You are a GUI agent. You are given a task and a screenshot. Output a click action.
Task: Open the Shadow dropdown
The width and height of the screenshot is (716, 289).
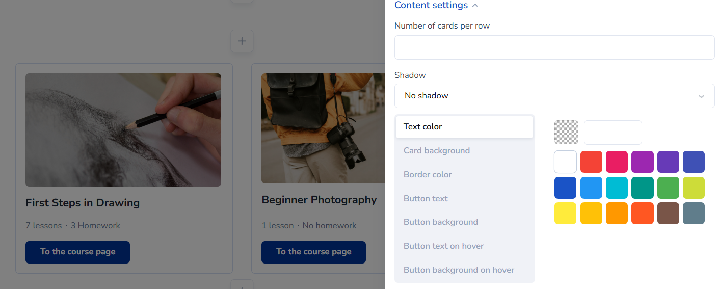point(554,96)
